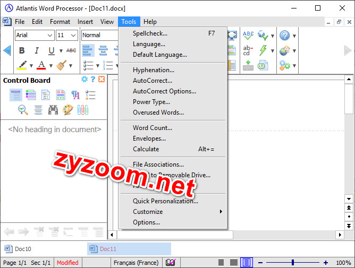Show Headings list in Control Board
The width and height of the screenshot is (355, 268).
pos(16,95)
